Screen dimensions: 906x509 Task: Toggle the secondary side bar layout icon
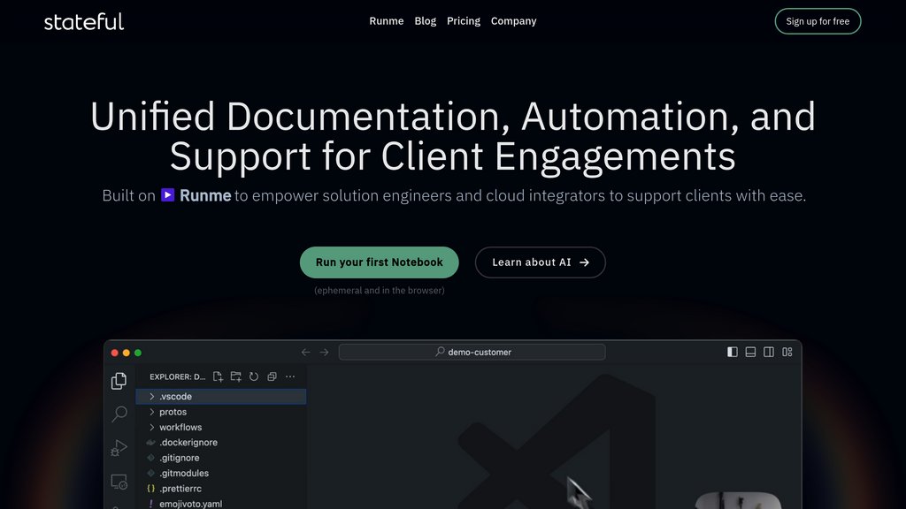click(x=769, y=352)
